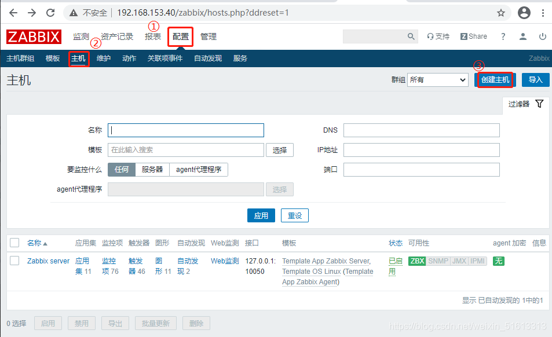The height and width of the screenshot is (337, 552).
Task: Go to 关联项事件 submenu
Action: pos(164,58)
